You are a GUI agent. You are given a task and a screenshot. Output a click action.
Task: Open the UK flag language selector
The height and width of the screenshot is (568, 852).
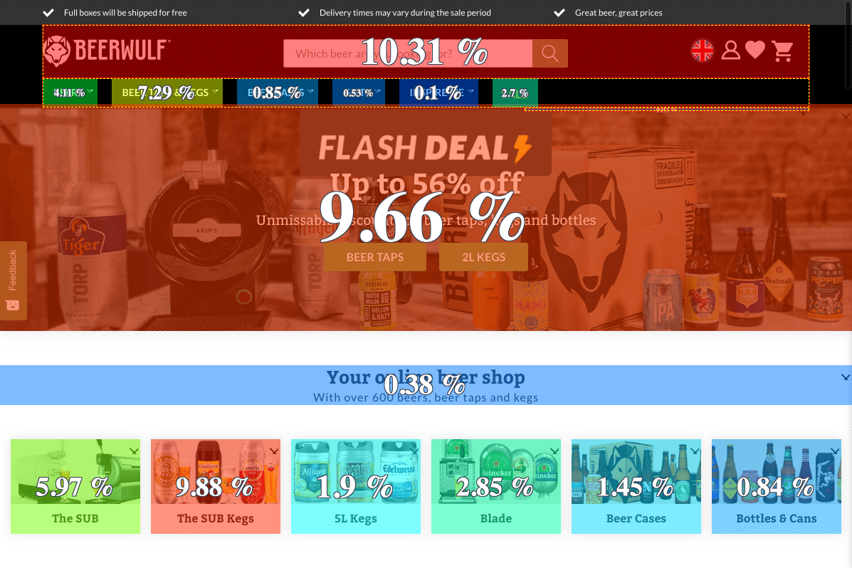tap(702, 51)
